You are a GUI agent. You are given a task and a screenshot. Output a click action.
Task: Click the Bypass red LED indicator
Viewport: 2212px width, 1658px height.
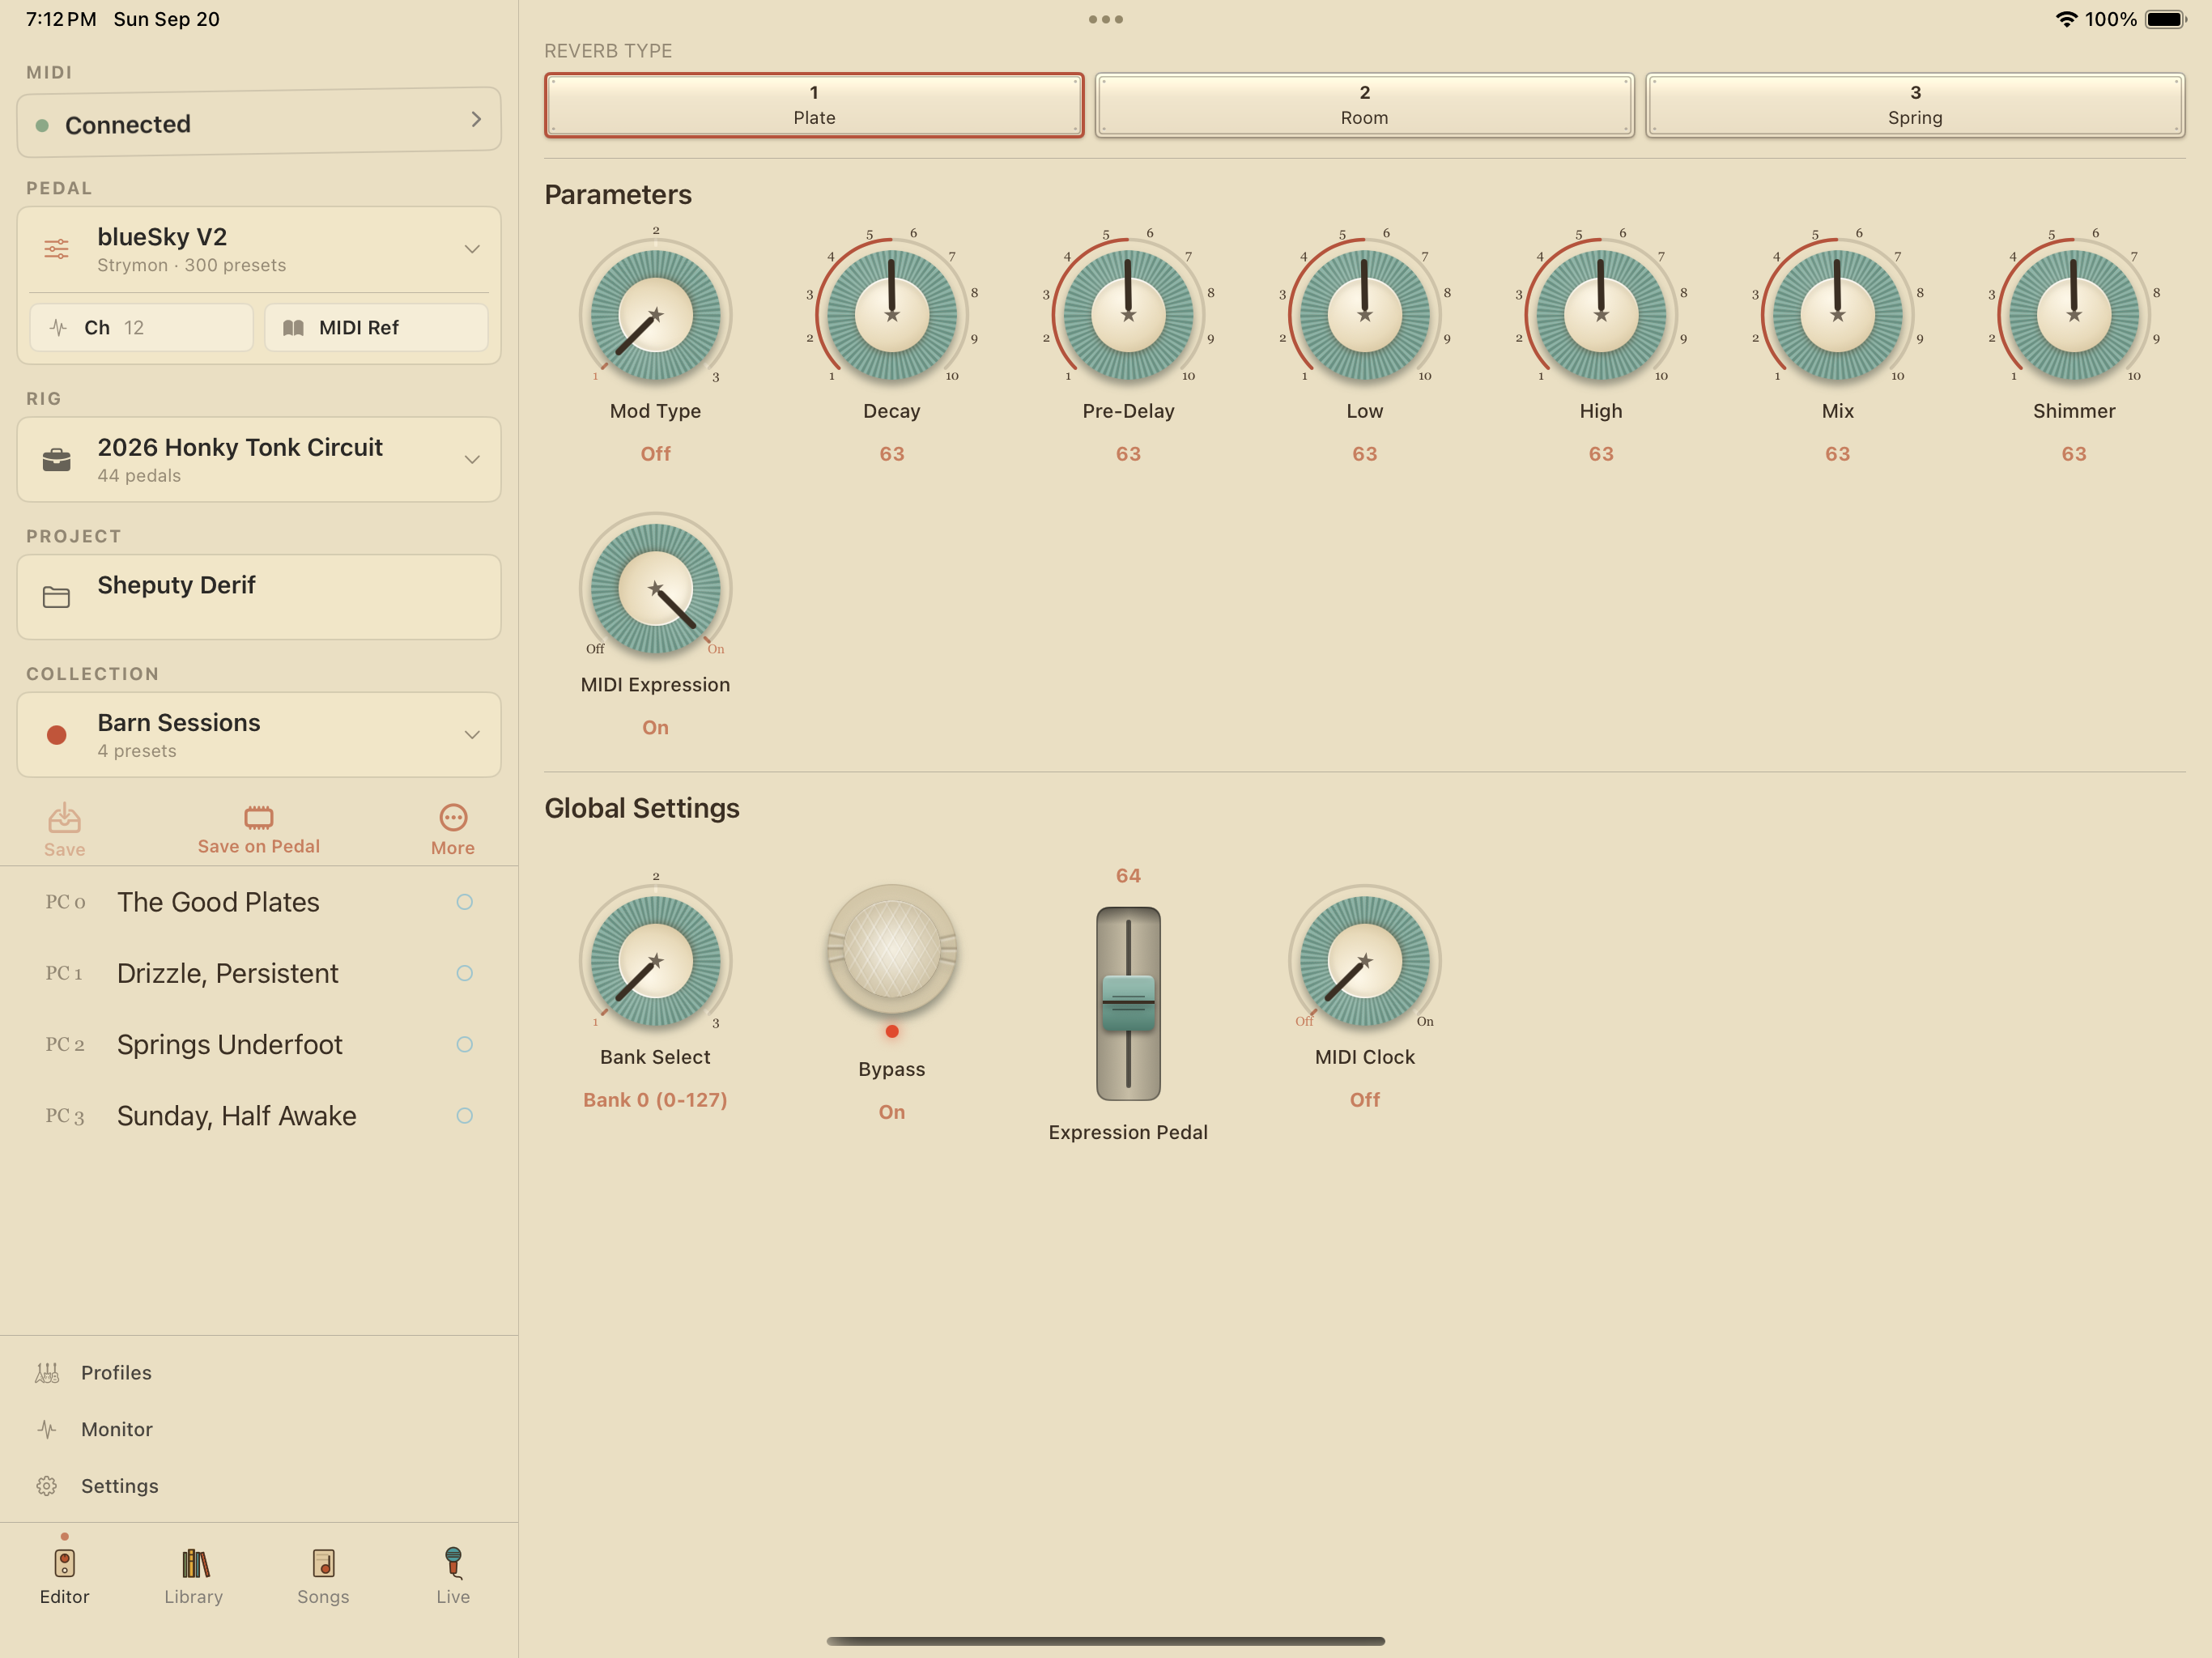892,1032
